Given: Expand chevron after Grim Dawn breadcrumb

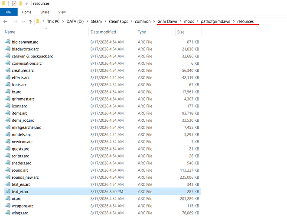Looking at the screenshot, I should tap(180, 21).
